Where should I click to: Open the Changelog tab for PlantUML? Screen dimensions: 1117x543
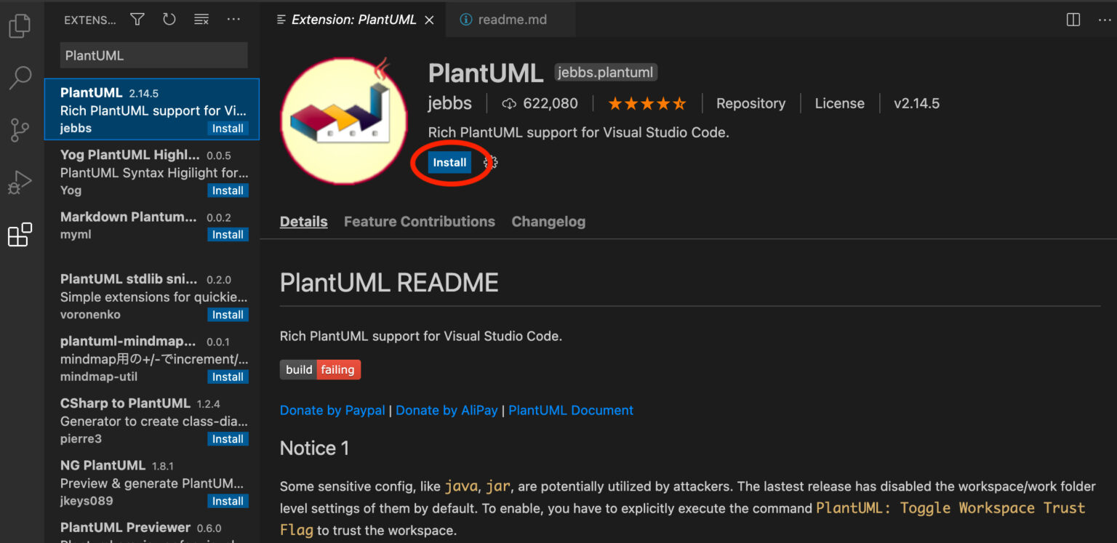(548, 221)
